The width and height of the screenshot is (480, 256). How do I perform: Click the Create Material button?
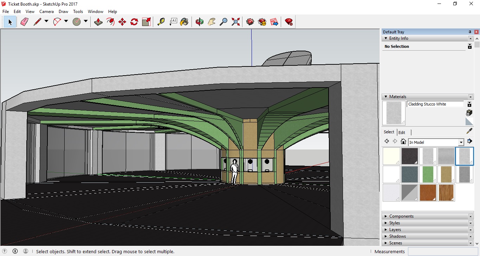coord(469,113)
